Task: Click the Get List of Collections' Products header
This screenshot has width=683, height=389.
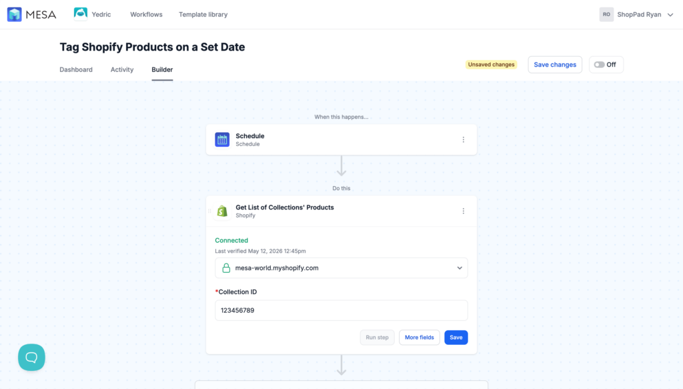Action: tap(285, 208)
